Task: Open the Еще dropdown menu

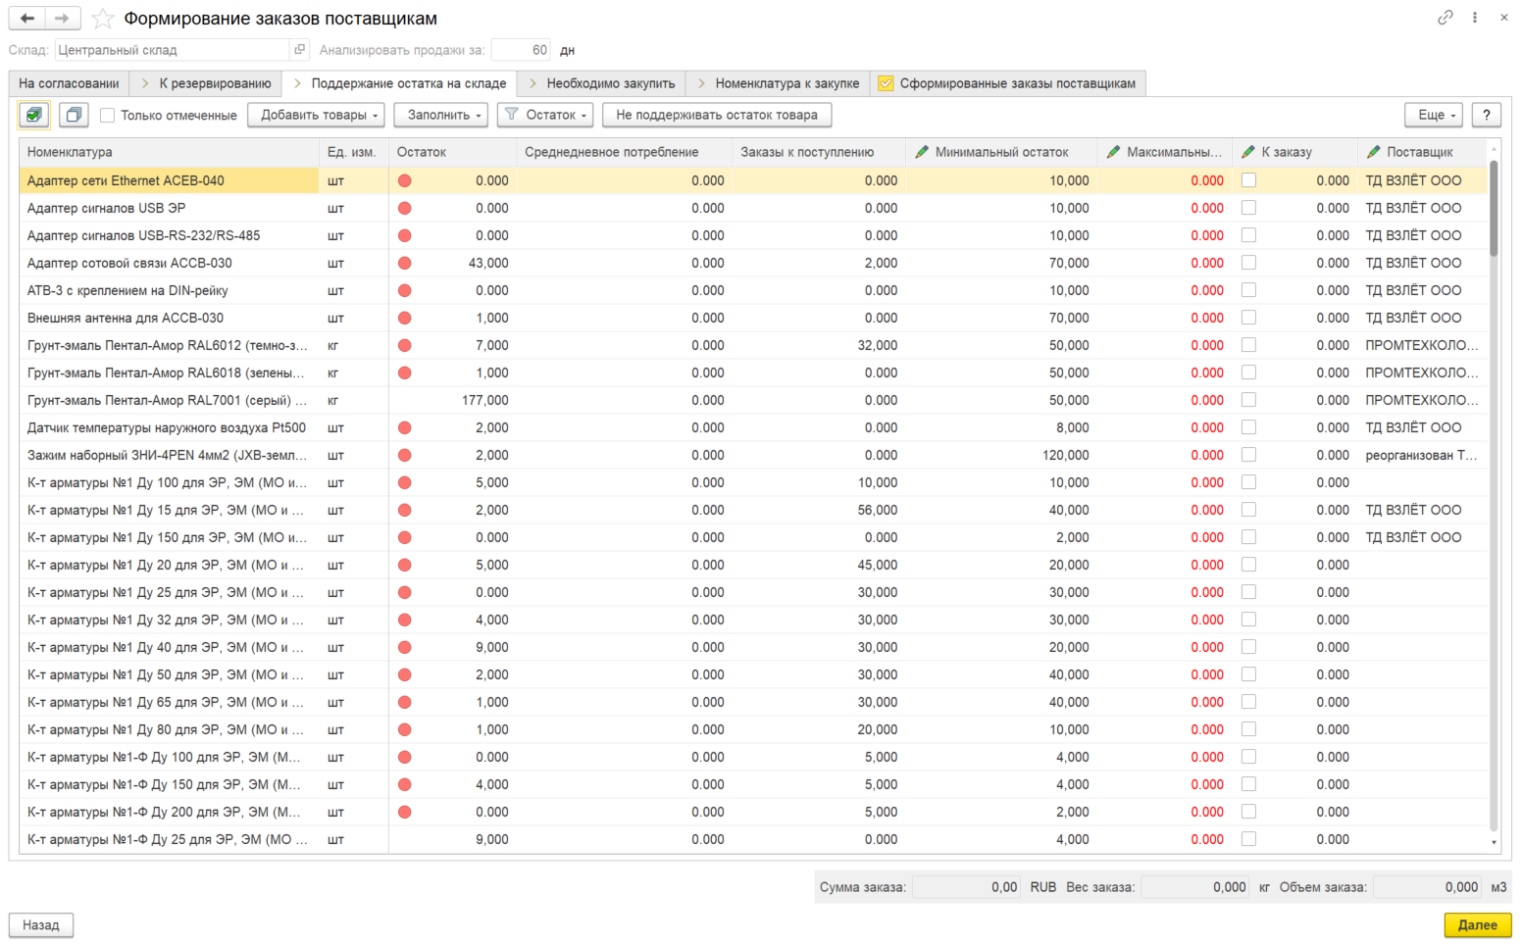Action: 1434,115
